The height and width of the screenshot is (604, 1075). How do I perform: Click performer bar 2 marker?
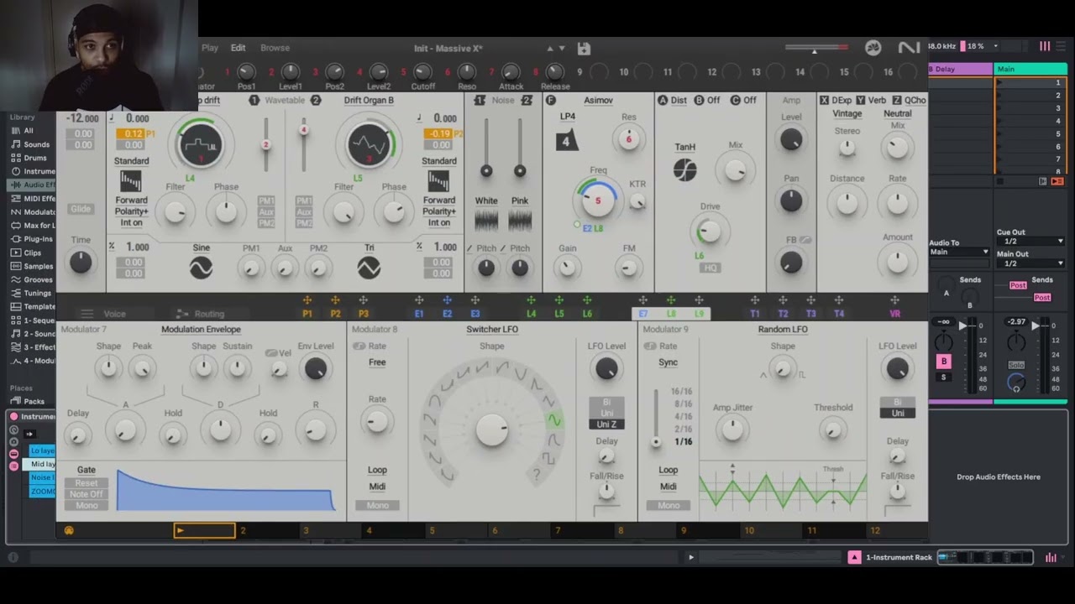pos(243,530)
